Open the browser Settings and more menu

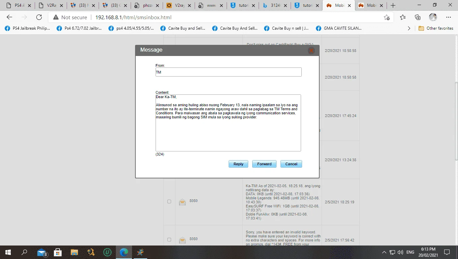click(448, 17)
